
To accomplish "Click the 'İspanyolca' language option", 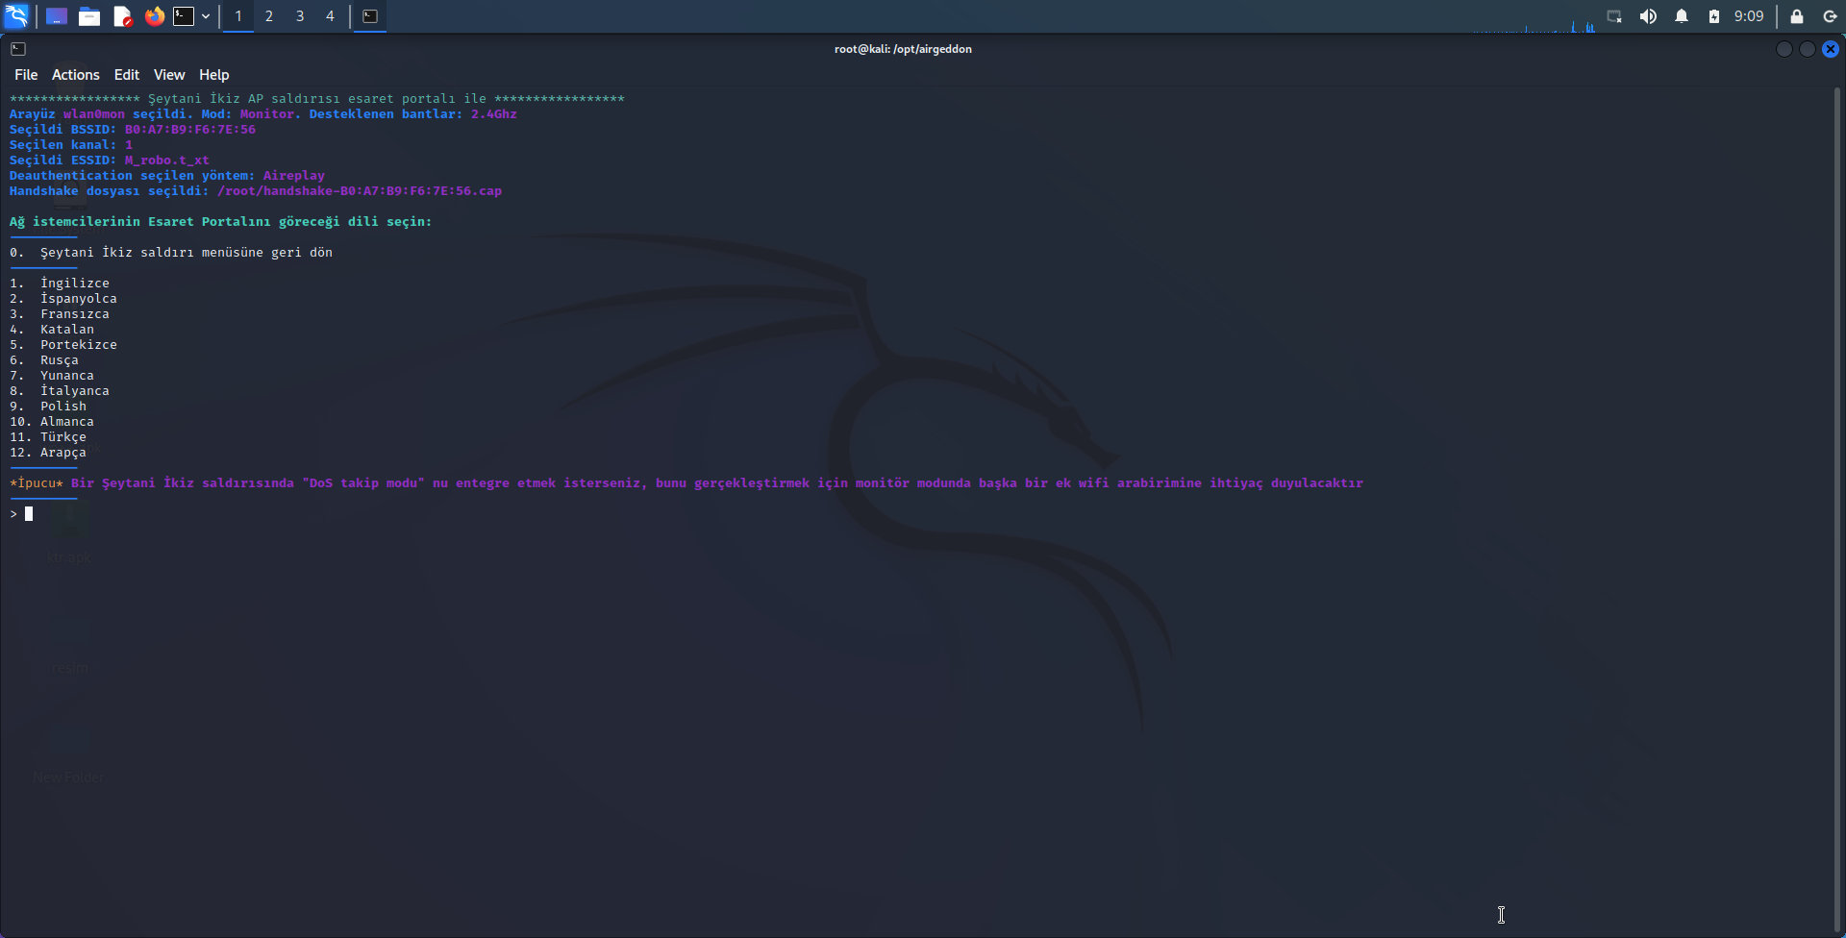I will (79, 299).
